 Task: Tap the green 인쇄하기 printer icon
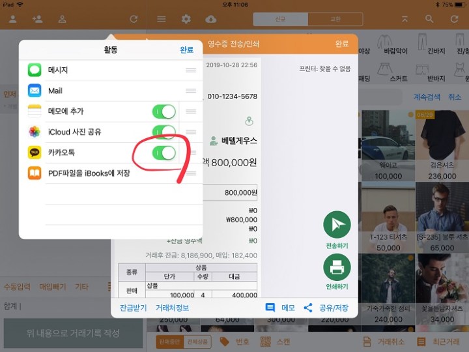[x=337, y=267]
